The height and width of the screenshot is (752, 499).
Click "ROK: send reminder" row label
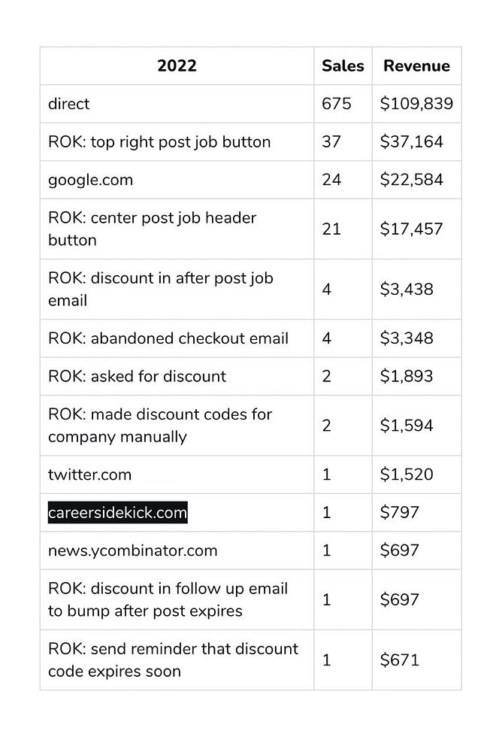tap(173, 660)
